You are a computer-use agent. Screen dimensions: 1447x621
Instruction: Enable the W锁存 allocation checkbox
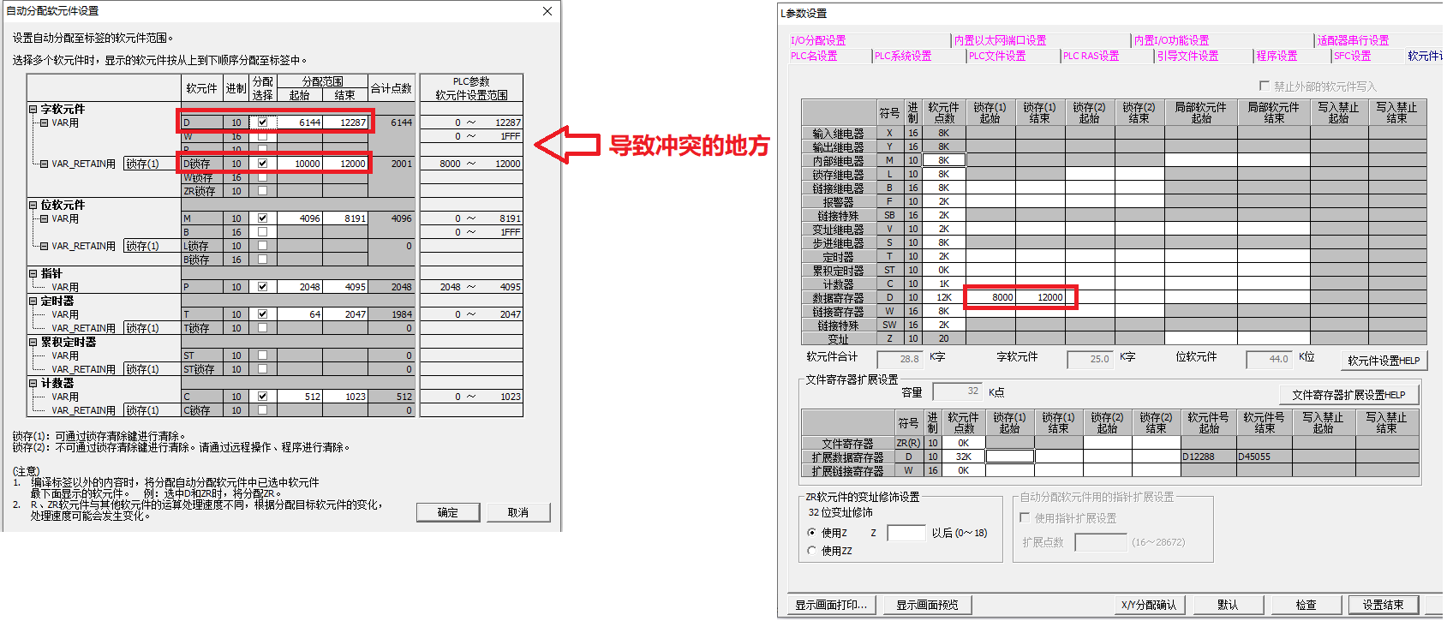pyautogui.click(x=262, y=177)
